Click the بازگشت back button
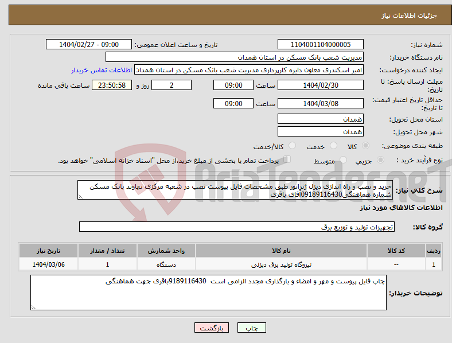 (x=212, y=328)
